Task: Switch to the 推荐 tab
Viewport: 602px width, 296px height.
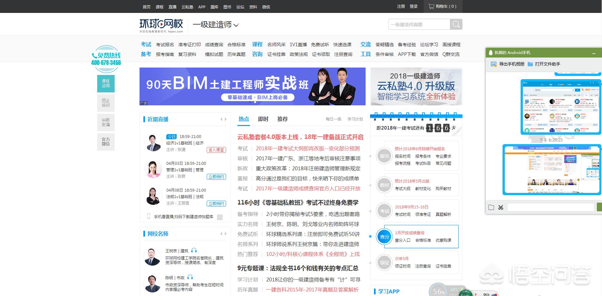Action: (x=283, y=119)
